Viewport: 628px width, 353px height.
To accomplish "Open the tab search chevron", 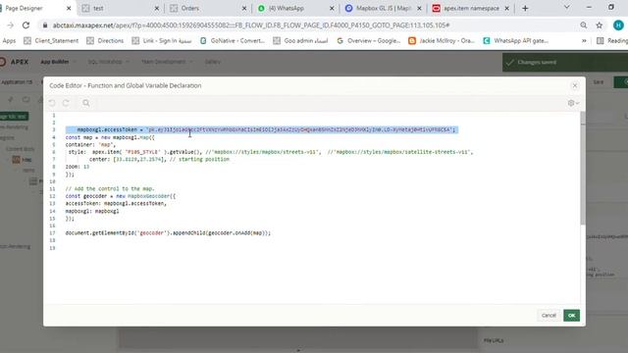I will coord(567,7).
